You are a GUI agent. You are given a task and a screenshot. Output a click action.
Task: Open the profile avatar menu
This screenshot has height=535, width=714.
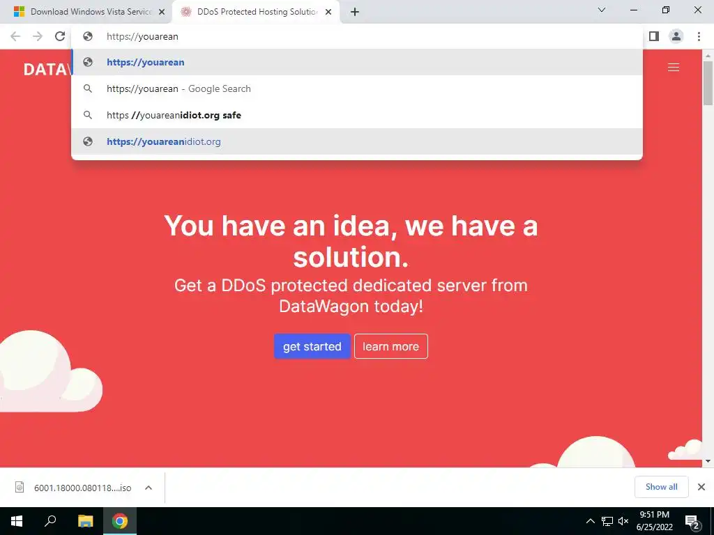coord(676,36)
